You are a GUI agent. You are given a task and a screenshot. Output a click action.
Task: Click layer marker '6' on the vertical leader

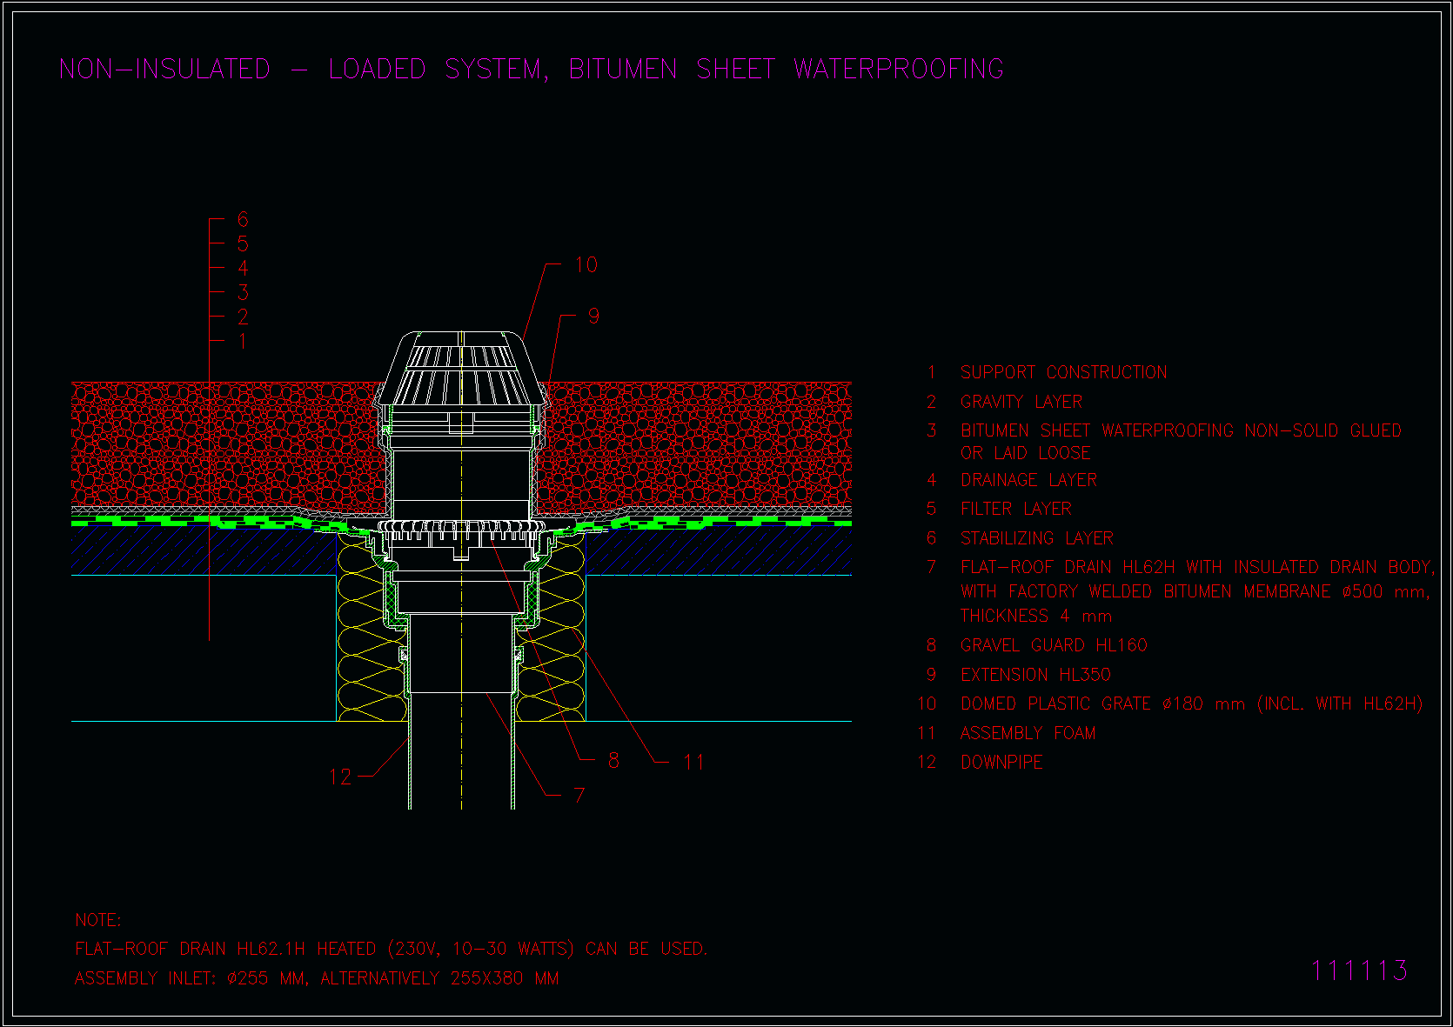[243, 220]
